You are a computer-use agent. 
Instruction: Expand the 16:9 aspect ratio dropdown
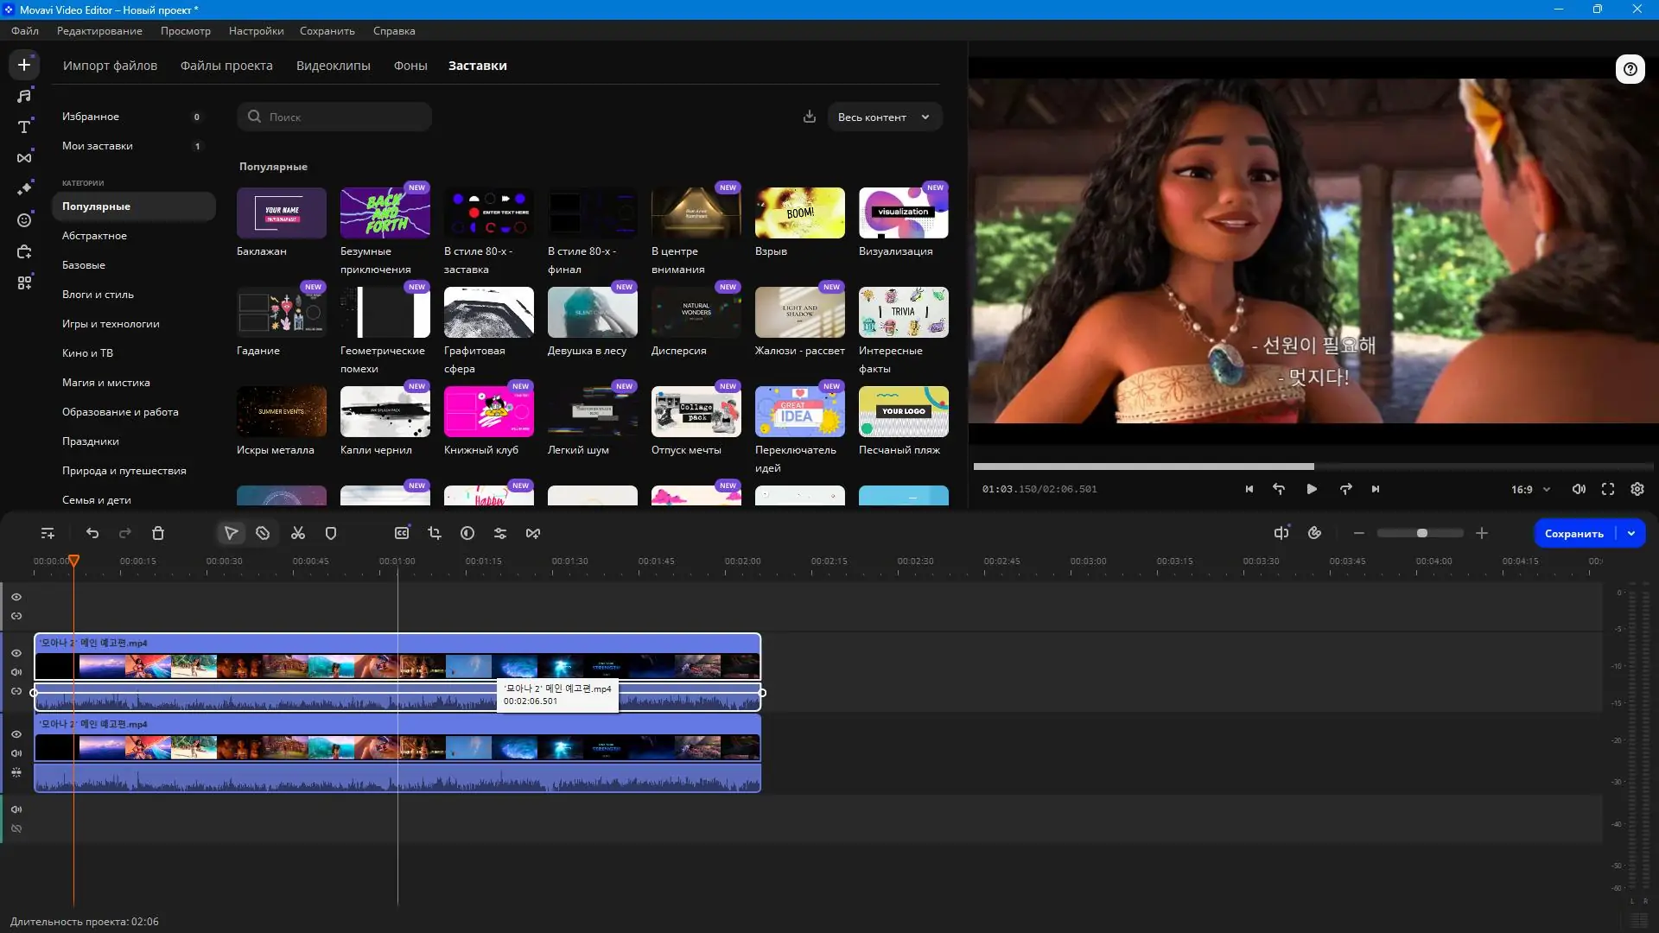pos(1529,489)
